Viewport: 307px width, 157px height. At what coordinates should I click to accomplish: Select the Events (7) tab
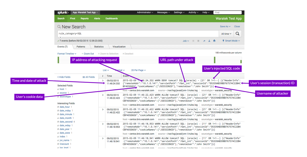(x=63, y=47)
